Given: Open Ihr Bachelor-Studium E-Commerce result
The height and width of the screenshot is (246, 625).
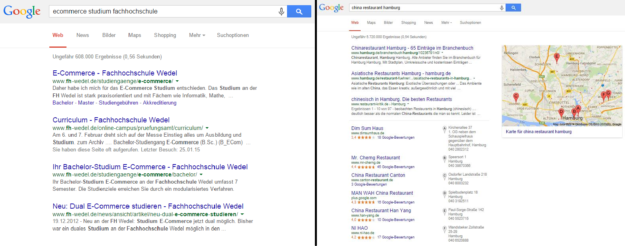Looking at the screenshot, I should 150,167.
